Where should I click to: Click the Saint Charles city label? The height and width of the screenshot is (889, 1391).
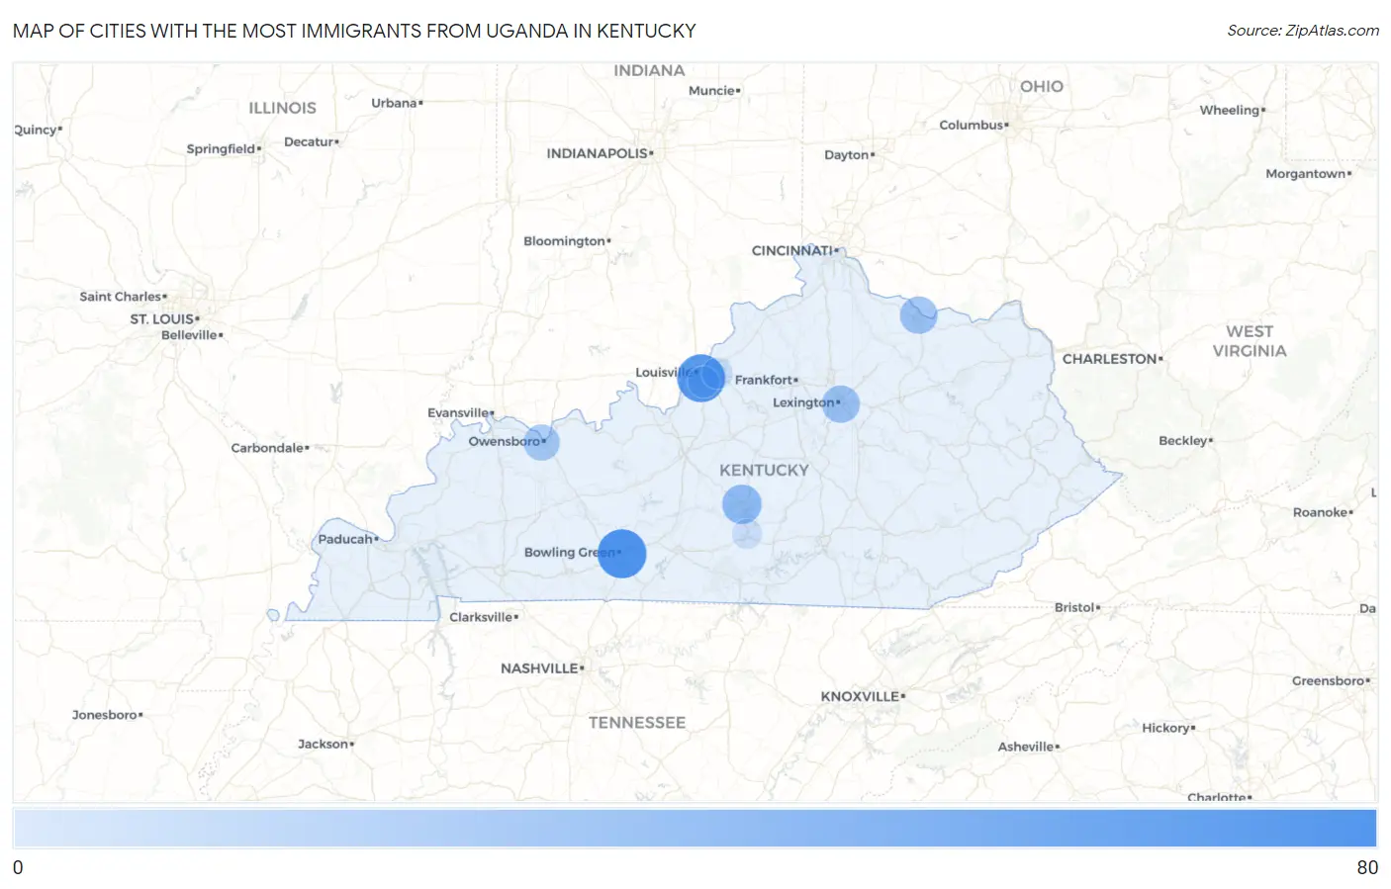pyautogui.click(x=120, y=297)
